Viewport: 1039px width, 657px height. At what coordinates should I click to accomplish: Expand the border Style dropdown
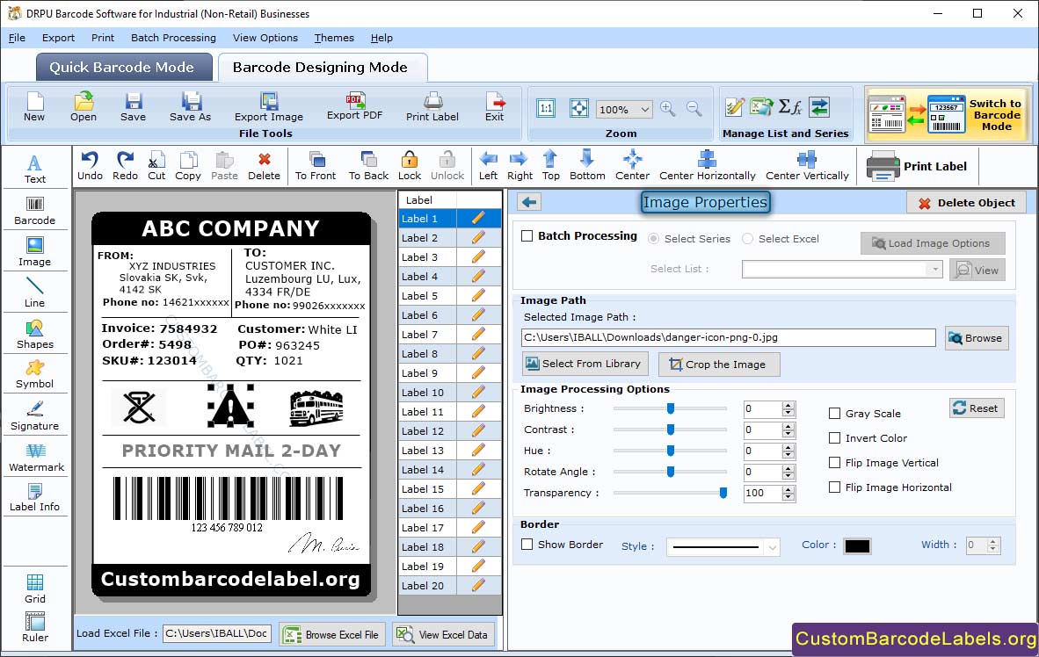pyautogui.click(x=771, y=547)
